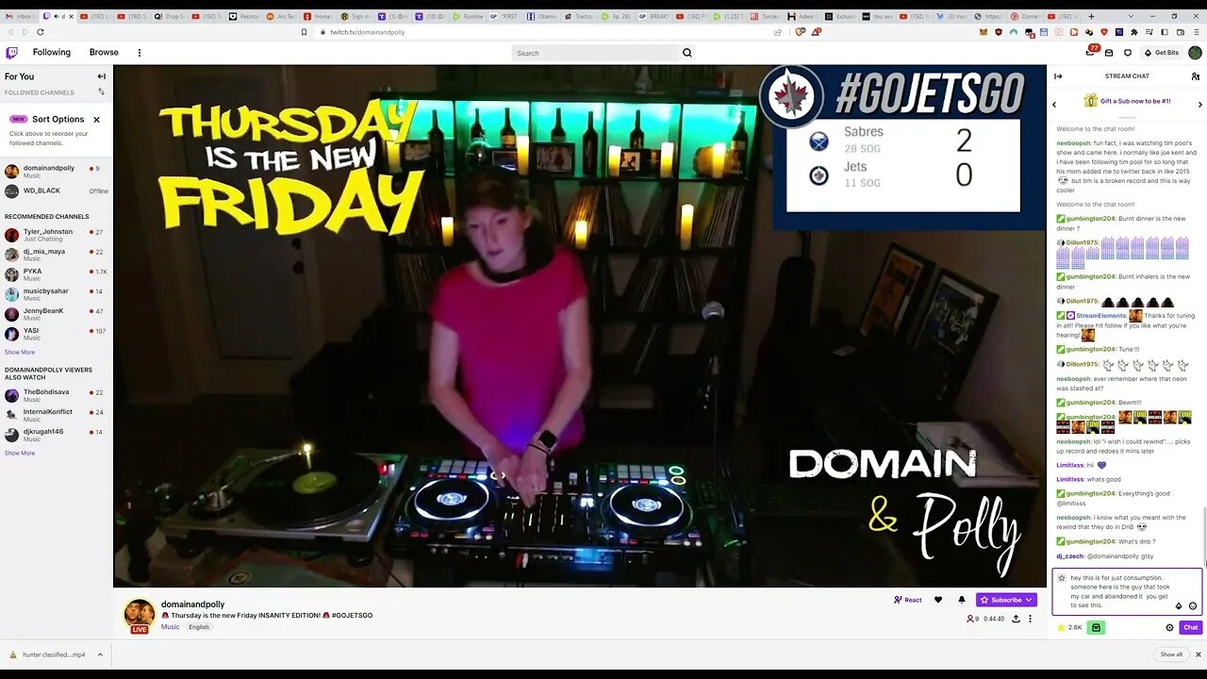Click the Get Bits button

1161,53
